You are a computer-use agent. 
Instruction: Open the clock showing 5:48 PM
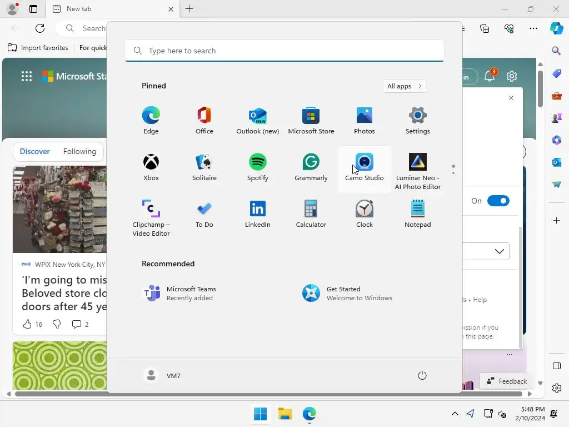click(530, 414)
